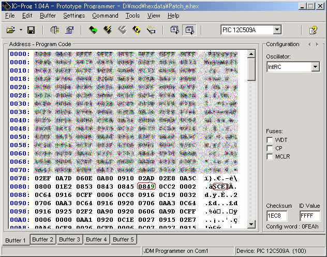
Task: Select hex cell 0843 in row 0080
Action: coord(105,187)
